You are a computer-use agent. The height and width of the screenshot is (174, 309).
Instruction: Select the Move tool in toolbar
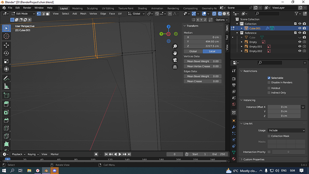[6, 45]
